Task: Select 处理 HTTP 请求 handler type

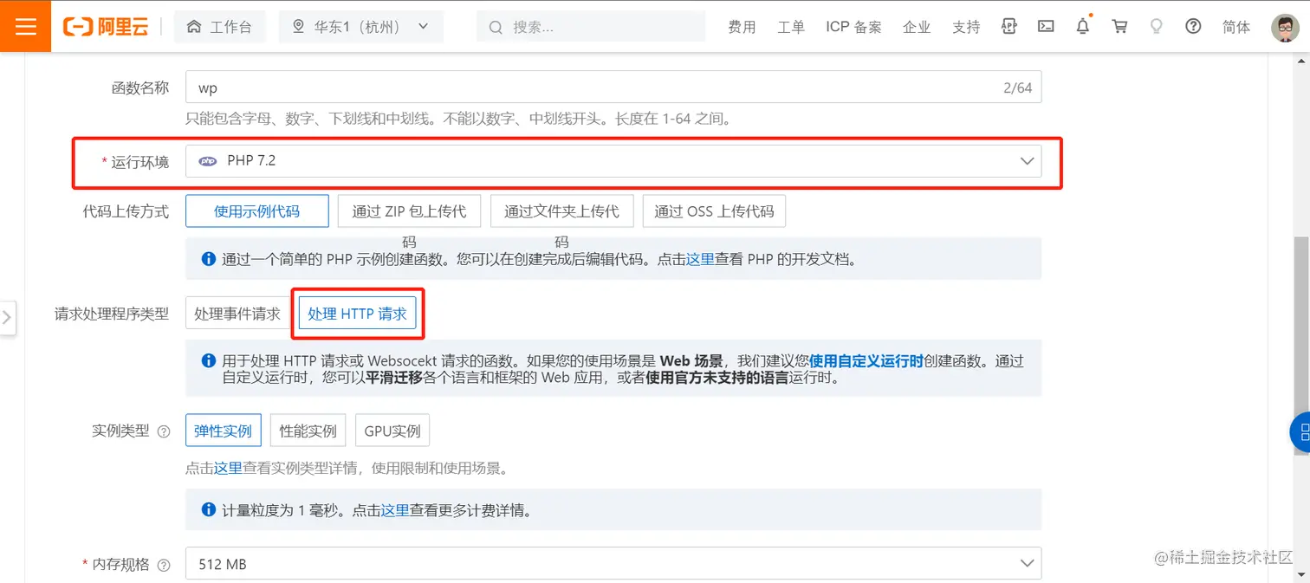Action: click(x=358, y=314)
